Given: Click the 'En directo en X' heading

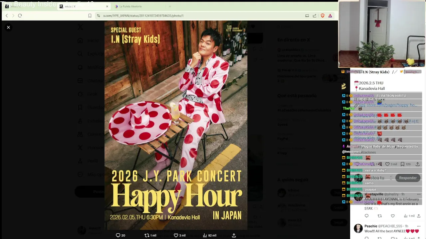Looking at the screenshot, I should click(294, 40).
